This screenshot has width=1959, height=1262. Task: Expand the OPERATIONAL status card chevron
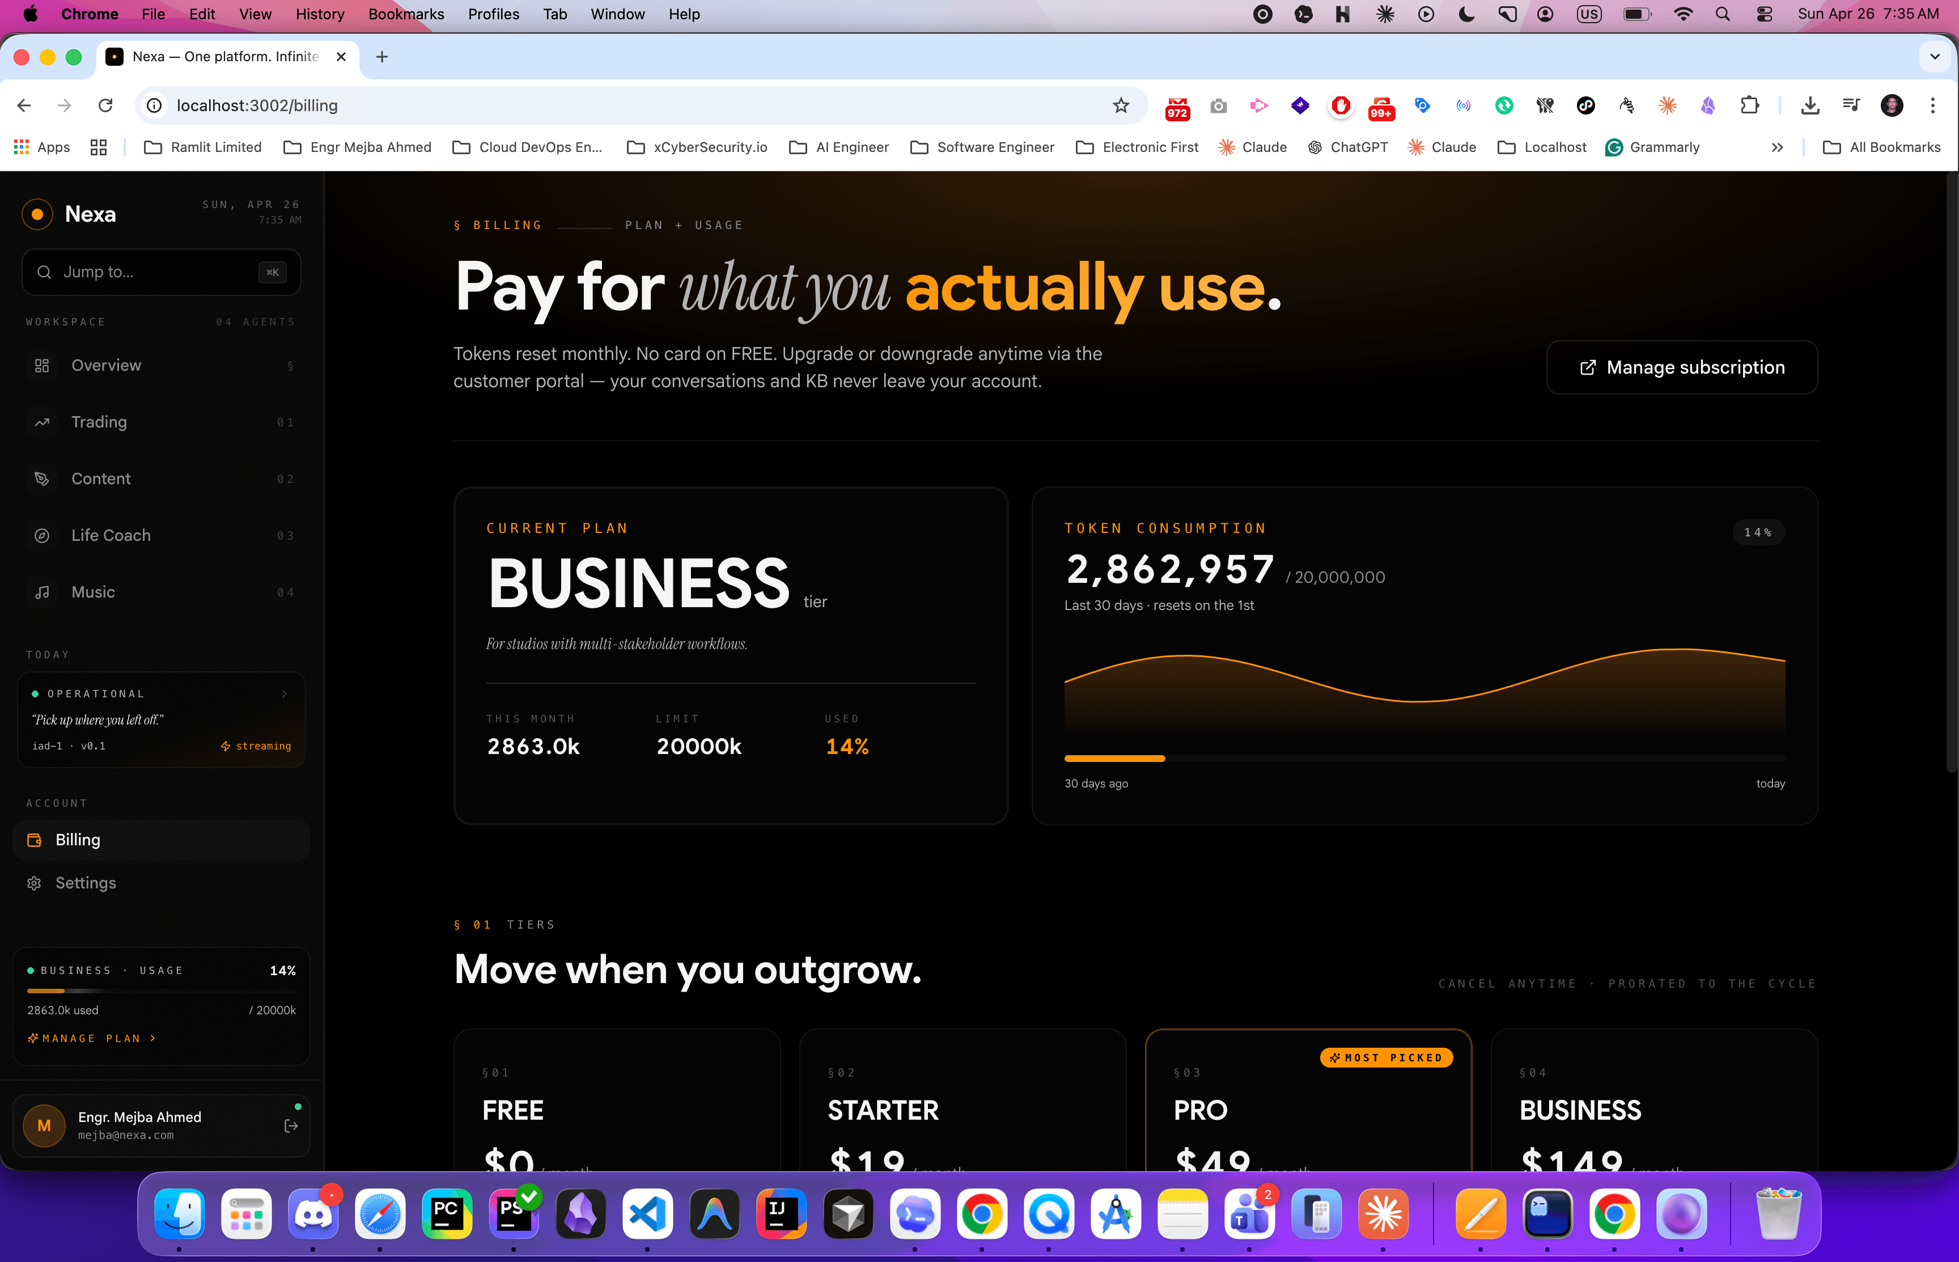point(285,694)
